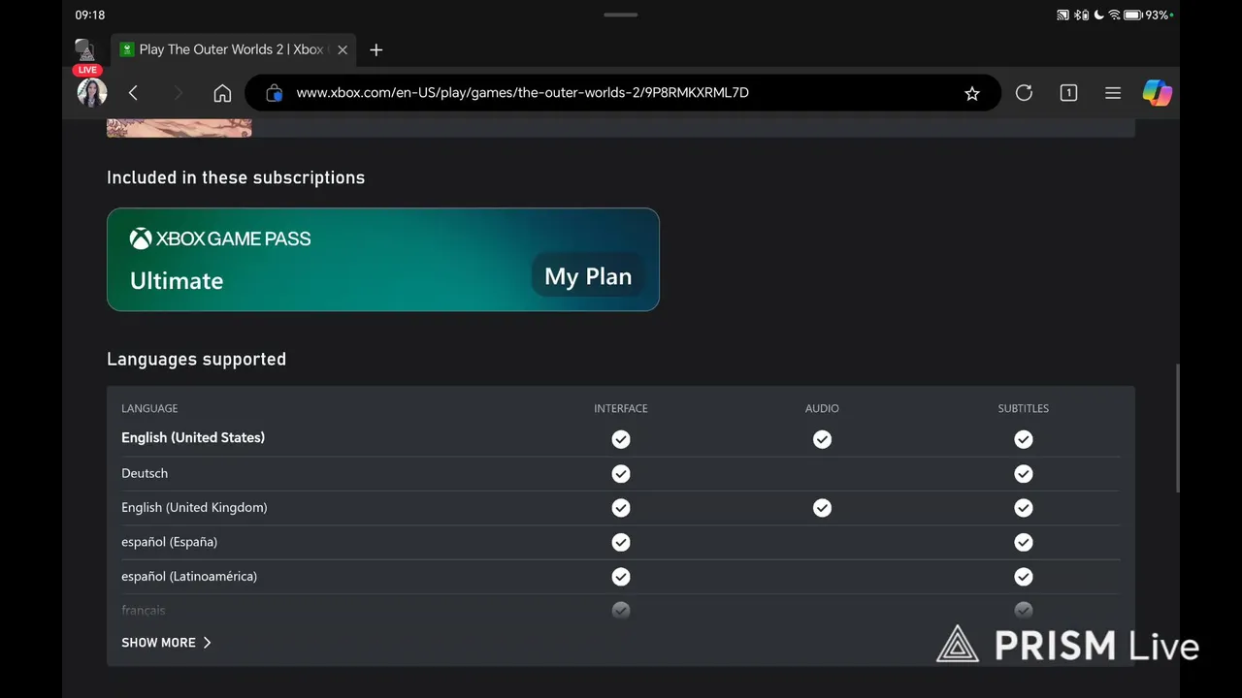Open the browser hamburger menu
This screenshot has height=698, width=1242.
click(1113, 93)
